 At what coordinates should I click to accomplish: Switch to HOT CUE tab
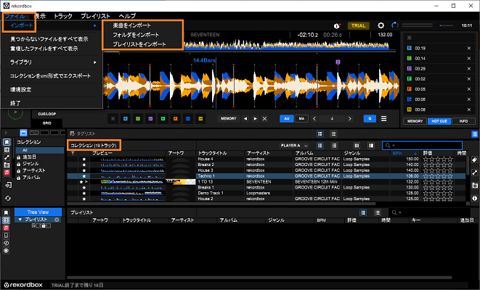pyautogui.click(x=439, y=121)
